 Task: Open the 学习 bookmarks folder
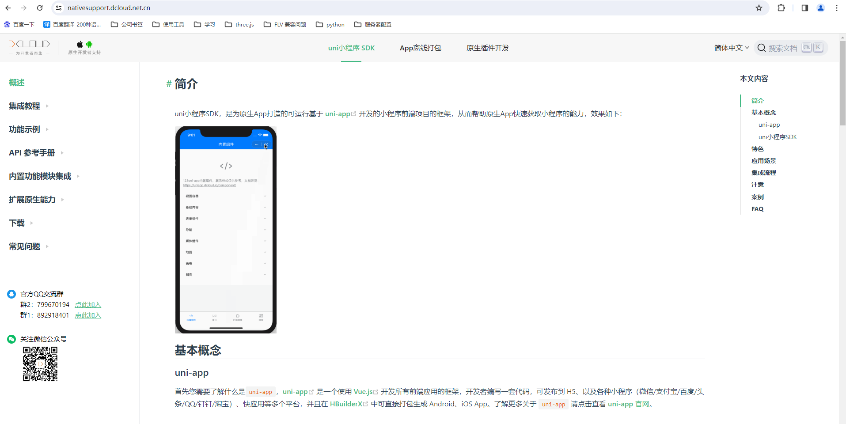pyautogui.click(x=205, y=25)
